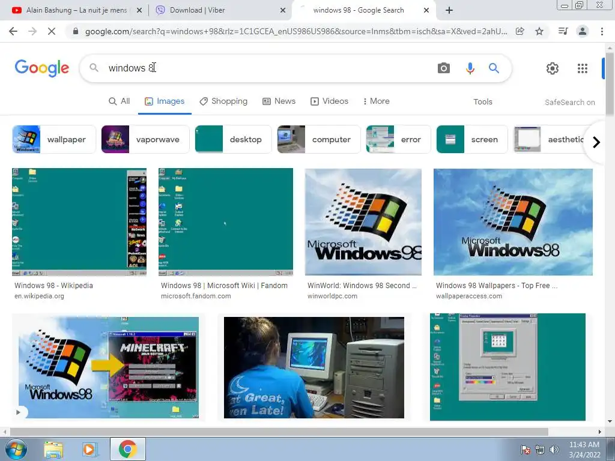
Task: Open the Tools options
Action: (x=482, y=102)
